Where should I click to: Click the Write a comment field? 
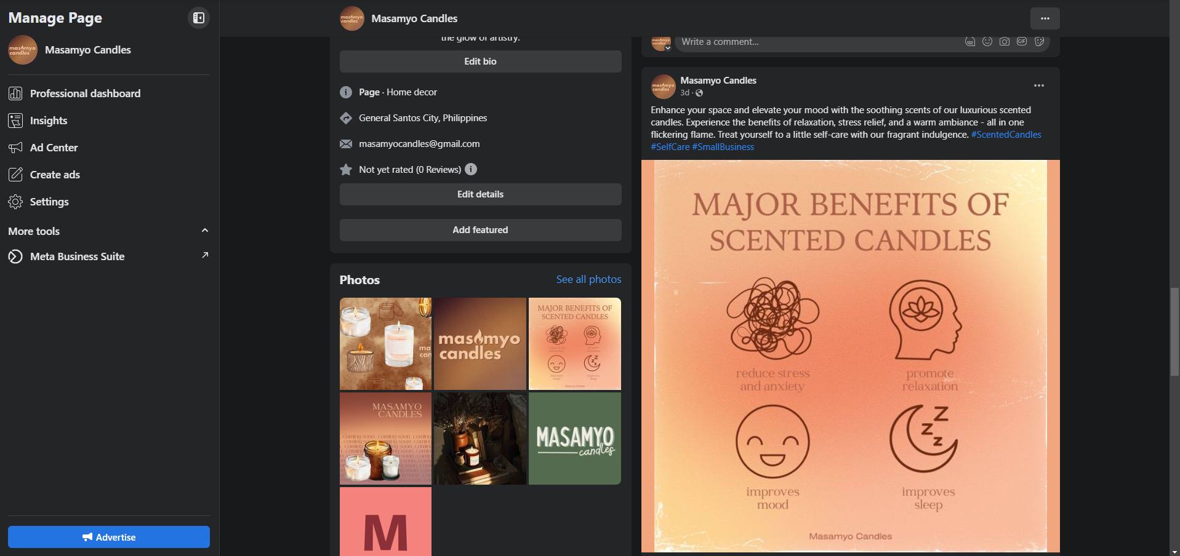pos(819,42)
